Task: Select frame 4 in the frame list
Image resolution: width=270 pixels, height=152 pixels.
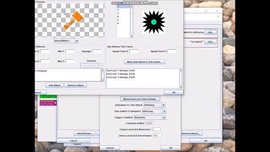Action: click(123, 16)
